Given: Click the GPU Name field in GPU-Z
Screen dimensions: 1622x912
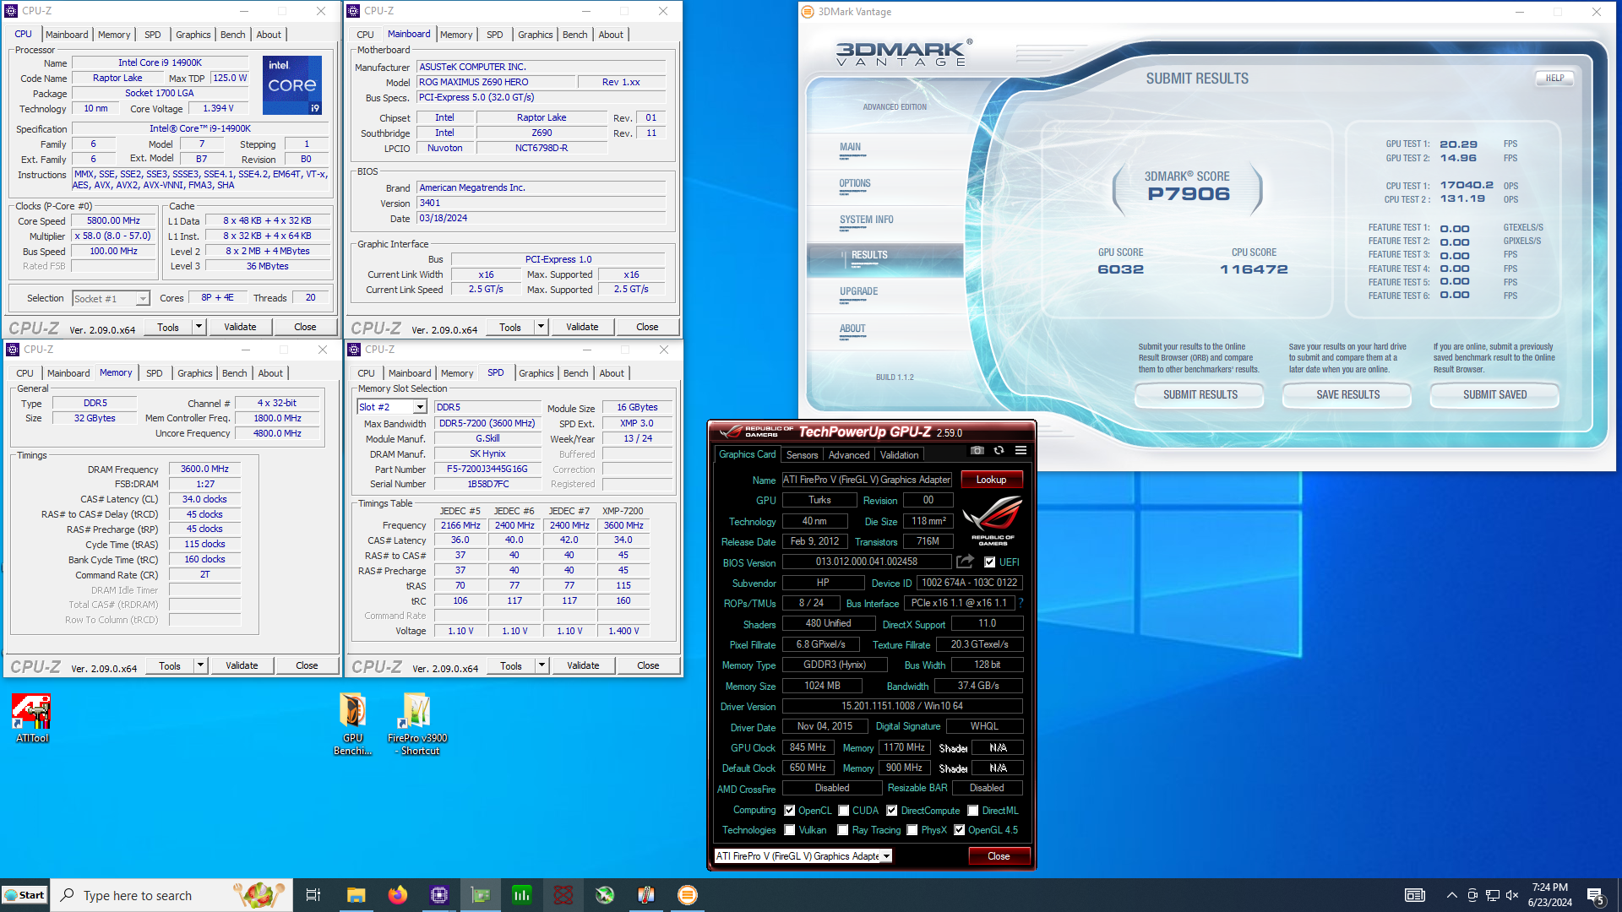Looking at the screenshot, I should (867, 480).
